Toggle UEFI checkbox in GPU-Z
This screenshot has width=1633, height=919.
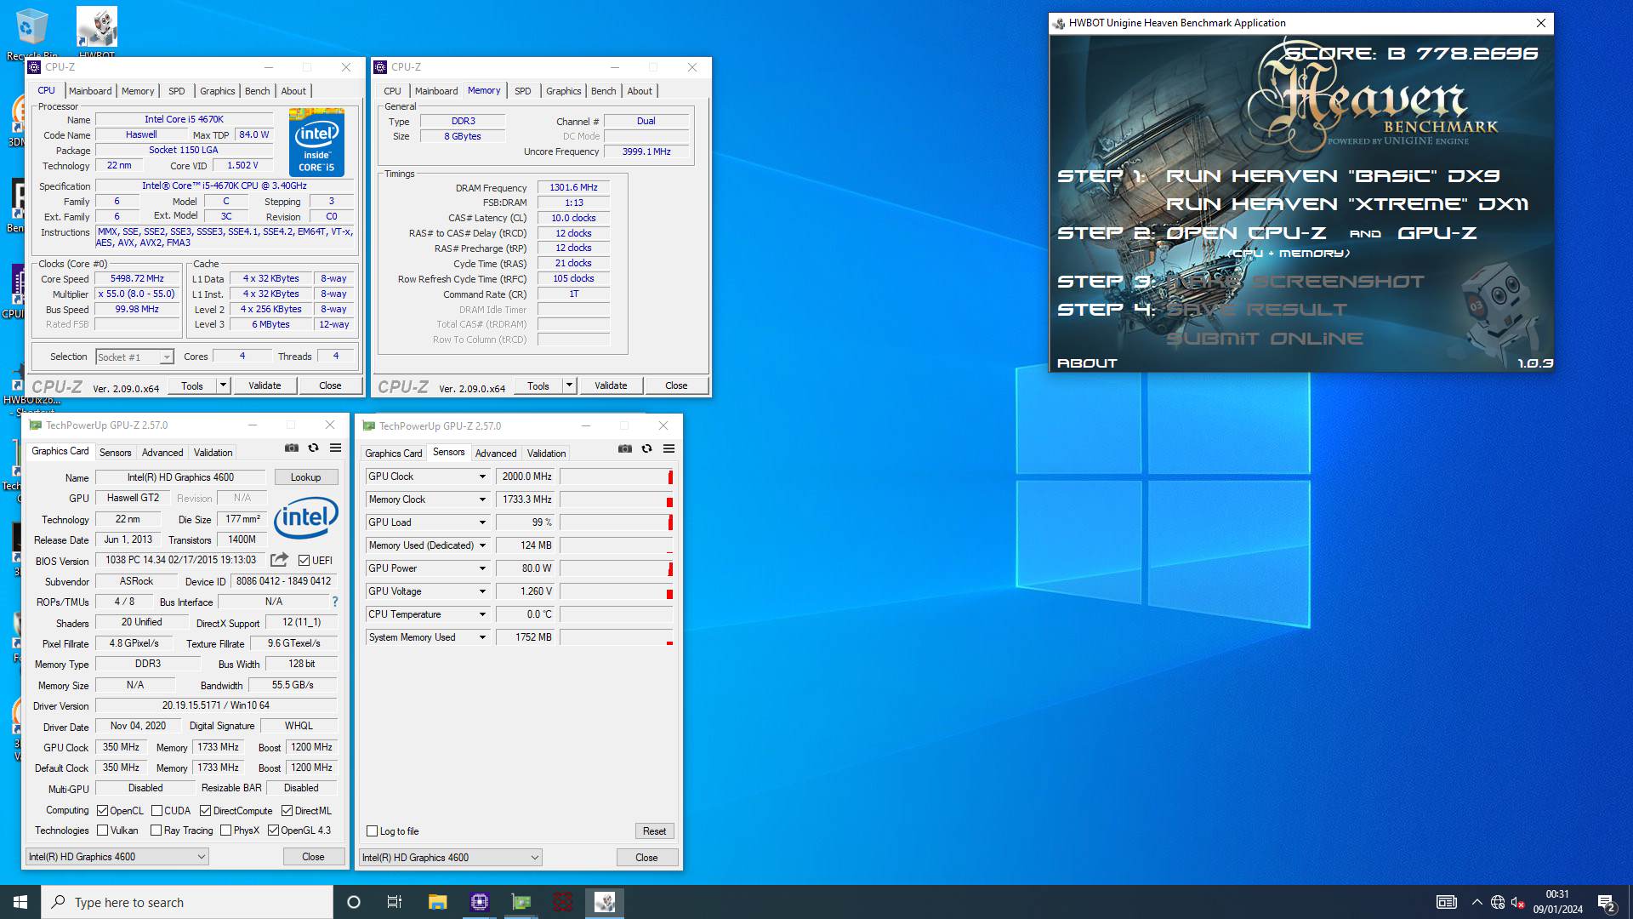point(304,560)
